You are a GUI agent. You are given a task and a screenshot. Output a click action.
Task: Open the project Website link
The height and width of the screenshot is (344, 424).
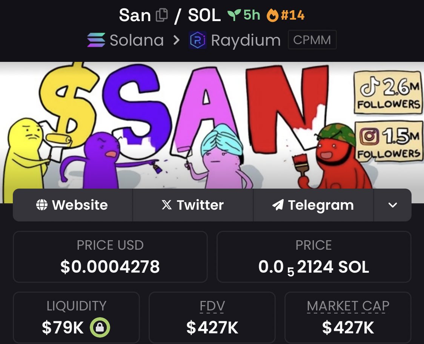[x=72, y=205]
